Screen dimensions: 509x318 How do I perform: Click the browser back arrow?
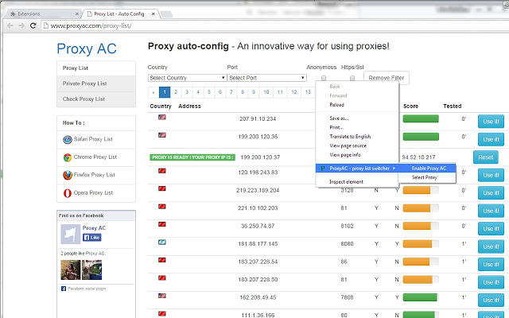click(x=10, y=25)
